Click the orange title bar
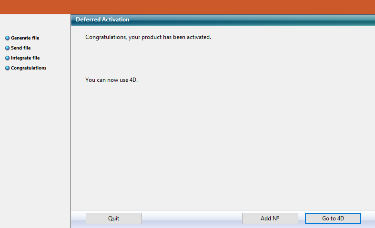375x228 pixels. pos(187,7)
